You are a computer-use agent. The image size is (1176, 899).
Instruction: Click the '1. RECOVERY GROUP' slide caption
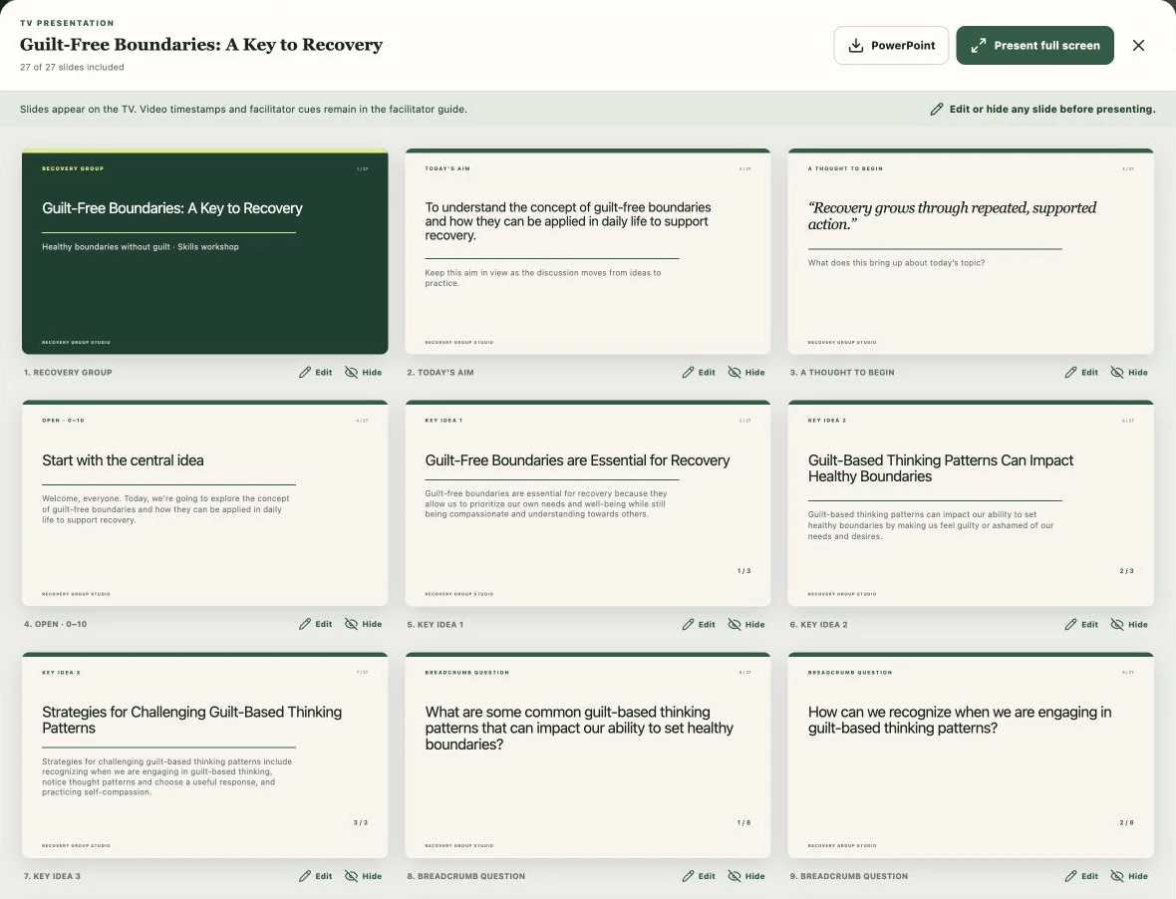pyautogui.click(x=68, y=372)
